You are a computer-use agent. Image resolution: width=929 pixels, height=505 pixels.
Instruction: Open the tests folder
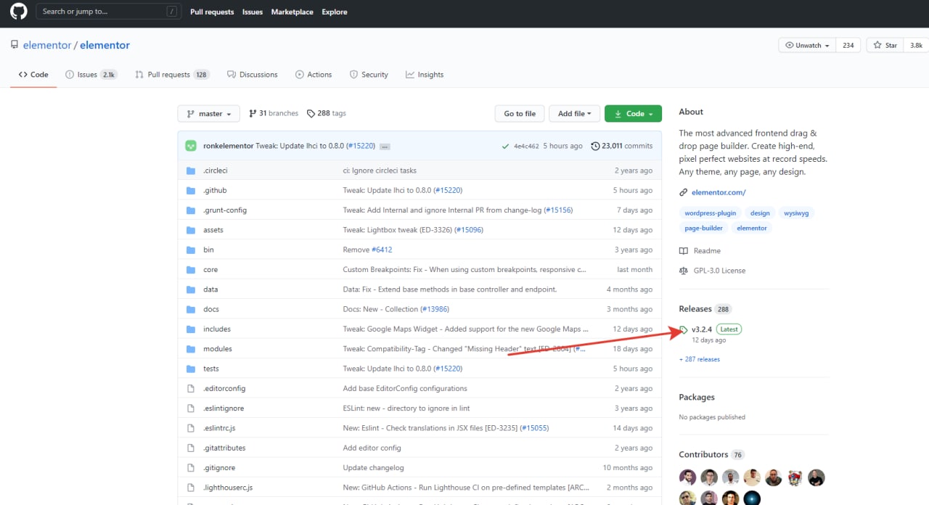pyautogui.click(x=211, y=369)
